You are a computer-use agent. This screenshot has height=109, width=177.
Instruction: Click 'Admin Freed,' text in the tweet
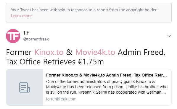tap(141, 52)
